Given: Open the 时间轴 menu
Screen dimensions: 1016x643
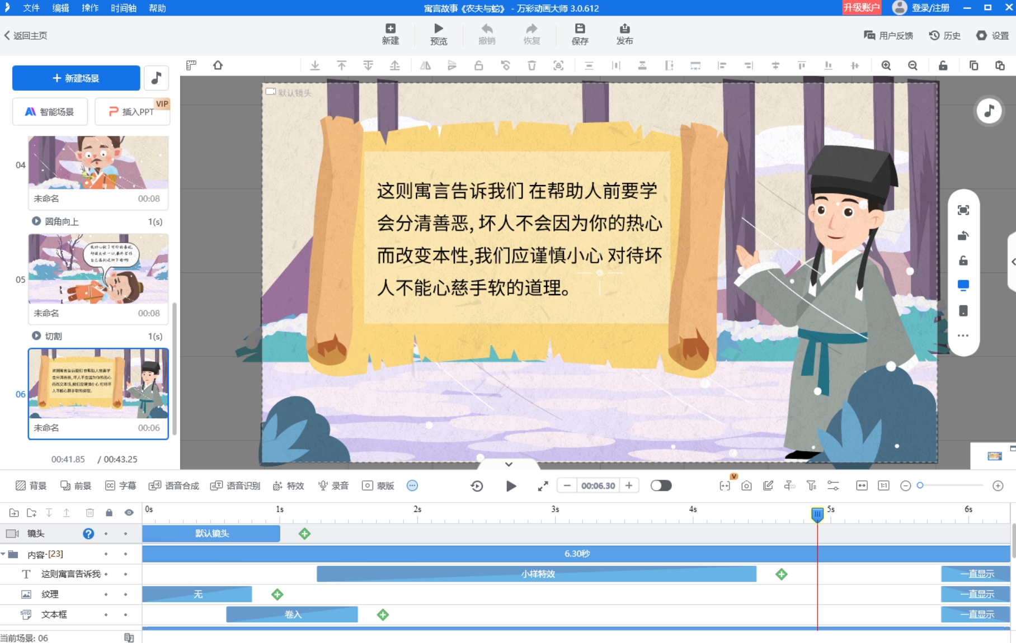Looking at the screenshot, I should pos(124,8).
